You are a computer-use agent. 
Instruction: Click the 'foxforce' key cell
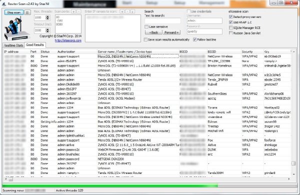point(270,140)
